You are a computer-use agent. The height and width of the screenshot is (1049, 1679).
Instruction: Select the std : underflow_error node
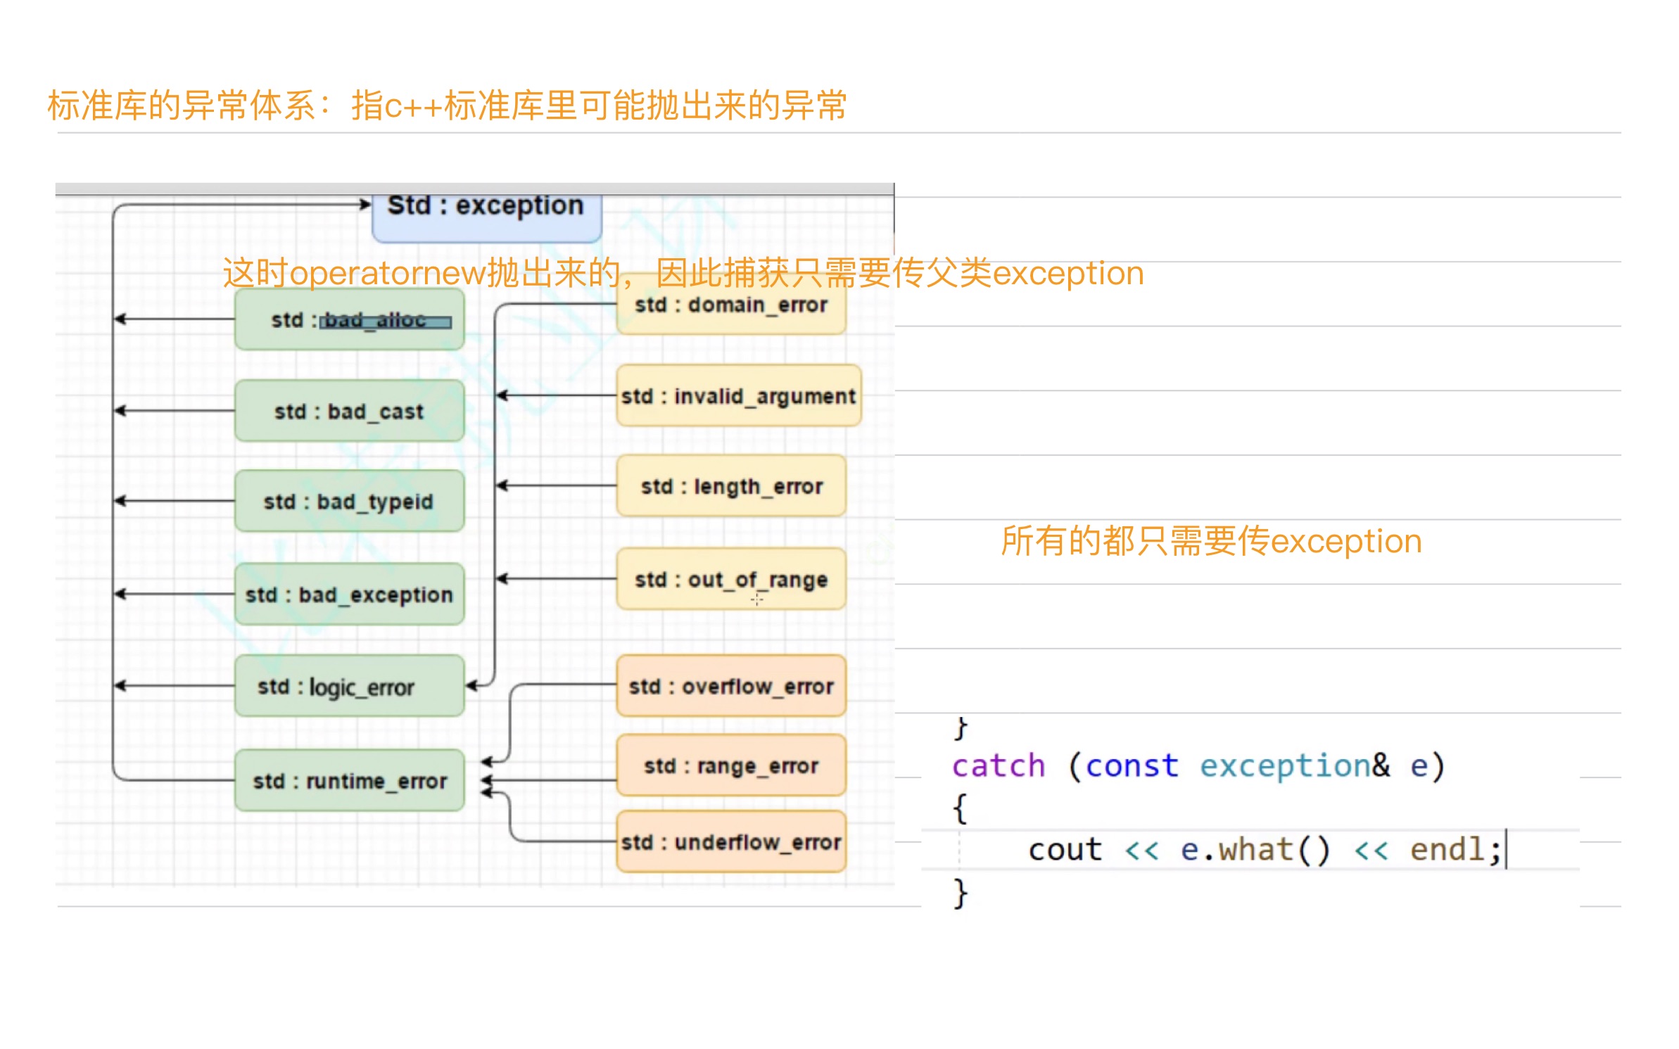730,841
